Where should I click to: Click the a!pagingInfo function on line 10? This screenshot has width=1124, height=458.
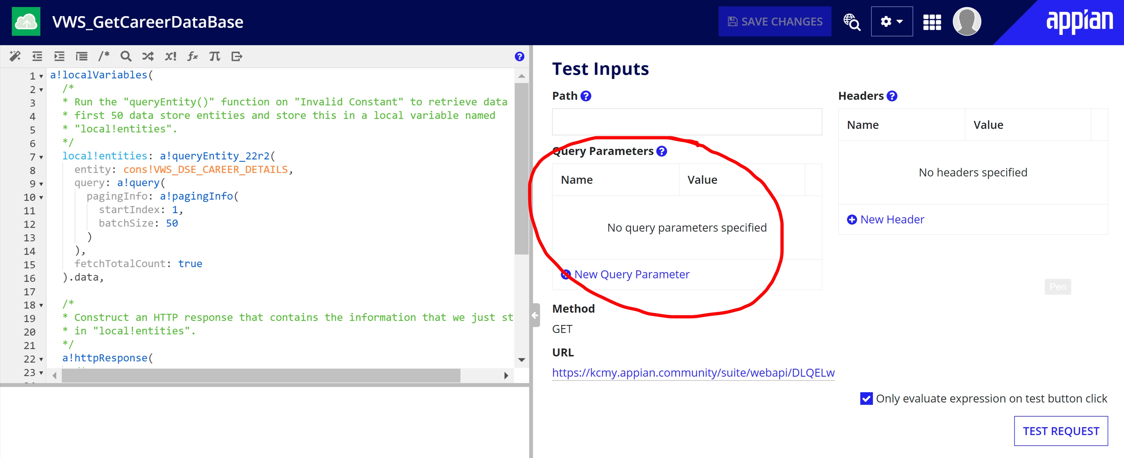point(196,196)
